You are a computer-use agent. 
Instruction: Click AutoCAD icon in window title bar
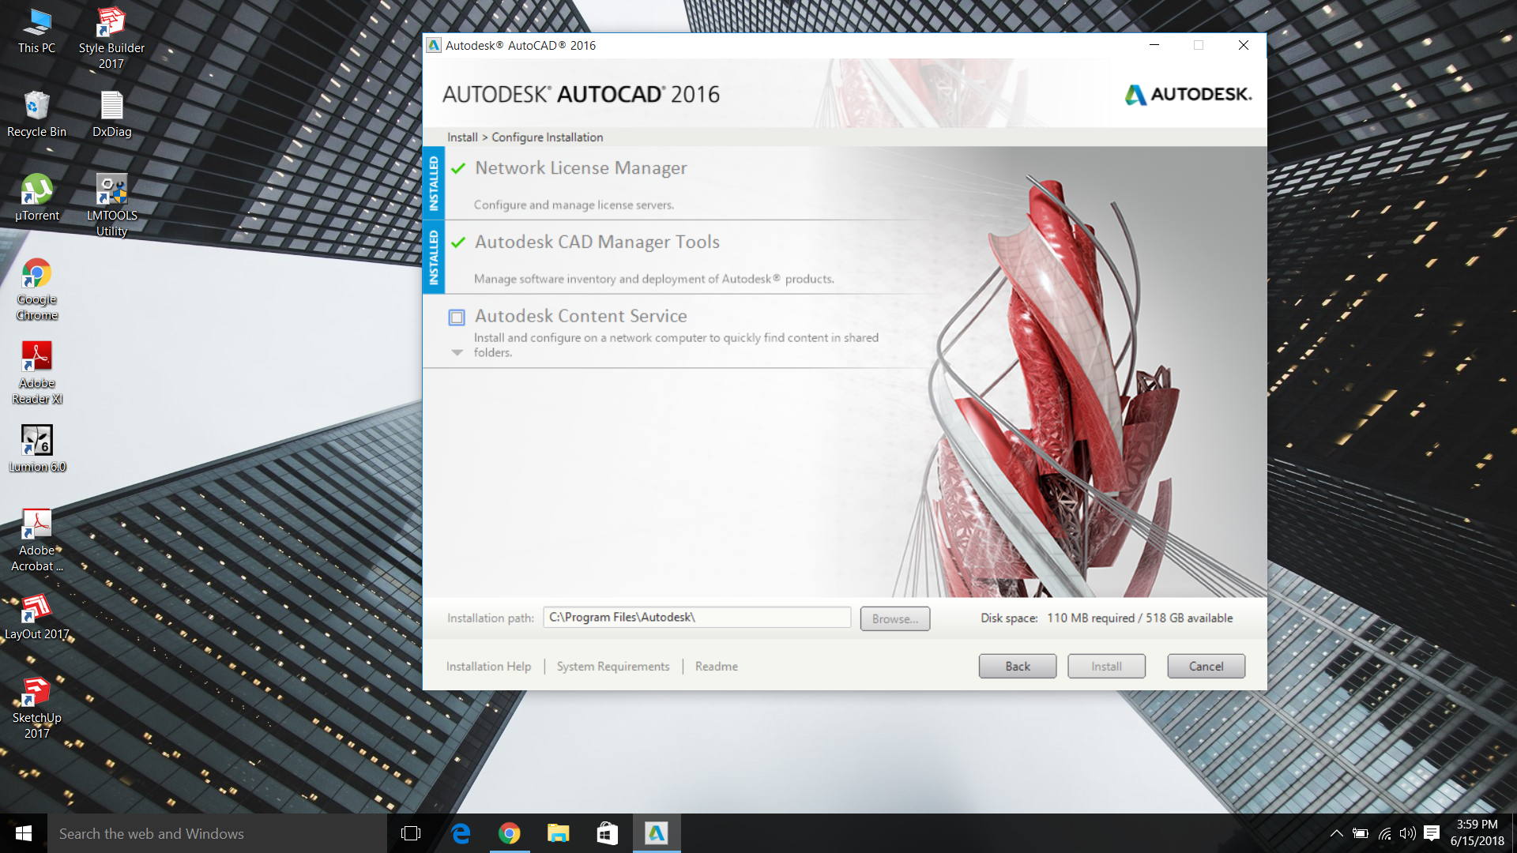(x=434, y=46)
